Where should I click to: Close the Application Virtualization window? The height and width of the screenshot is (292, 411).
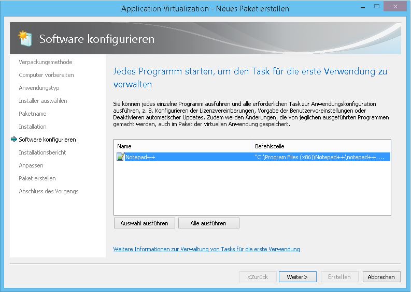point(395,7)
